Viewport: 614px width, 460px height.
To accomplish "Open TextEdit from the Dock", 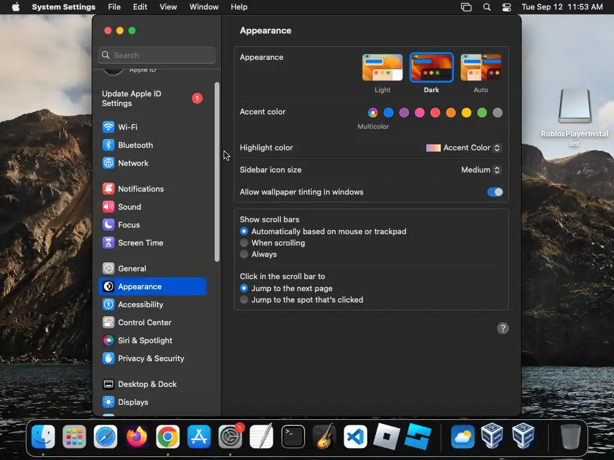I will [x=261, y=437].
